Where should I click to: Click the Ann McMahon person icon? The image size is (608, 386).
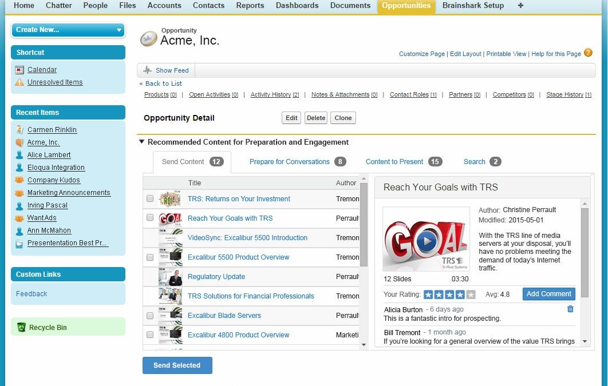point(19,230)
